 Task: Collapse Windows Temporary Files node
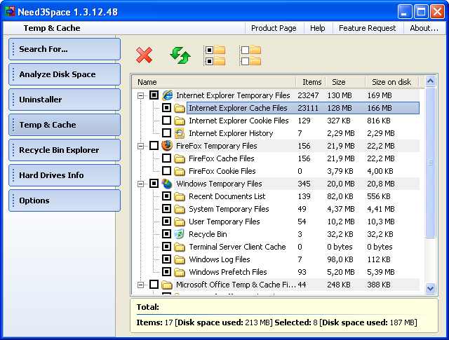click(140, 184)
